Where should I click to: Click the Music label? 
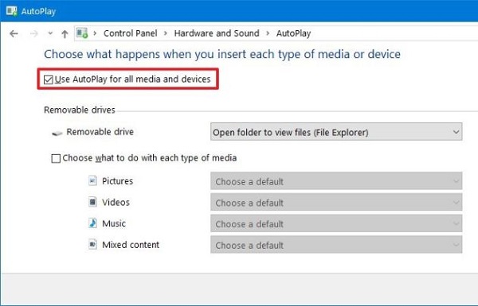click(x=114, y=223)
